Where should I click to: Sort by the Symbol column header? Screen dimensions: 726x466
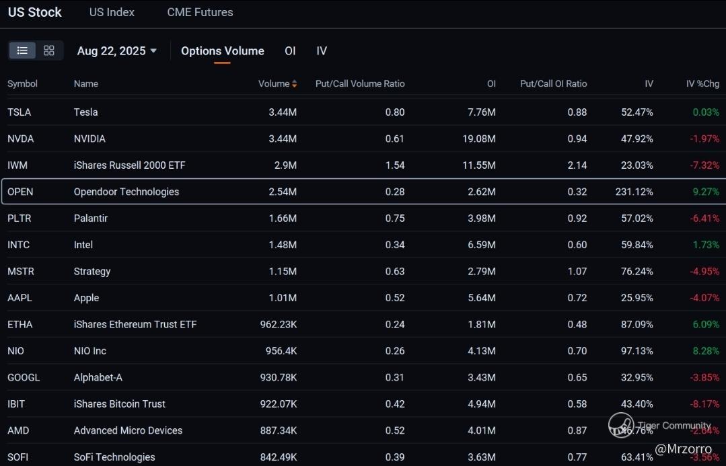[x=22, y=84]
